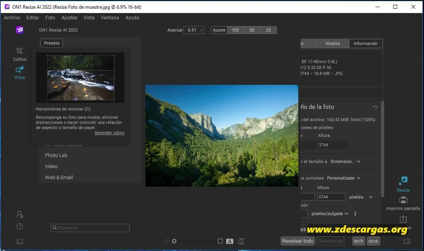The image size is (424, 251).
Task: Click the small thumbnail size icon left of slider
Action: click(167, 241)
